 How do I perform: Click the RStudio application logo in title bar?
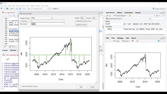tap(1, 3)
